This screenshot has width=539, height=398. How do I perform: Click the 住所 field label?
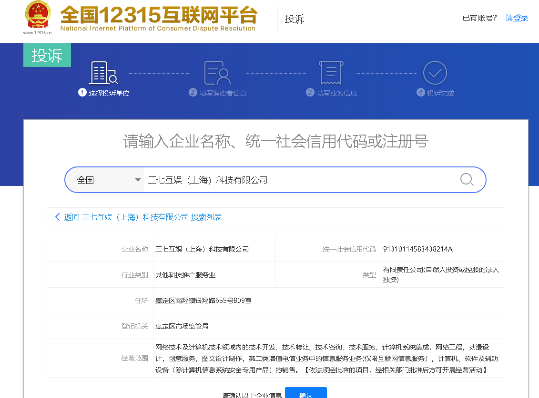[141, 301]
